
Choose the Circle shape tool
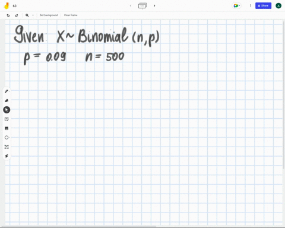pos(7,137)
